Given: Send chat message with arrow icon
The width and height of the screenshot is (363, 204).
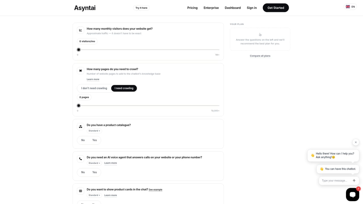Looking at the screenshot, I should tap(354, 181).
